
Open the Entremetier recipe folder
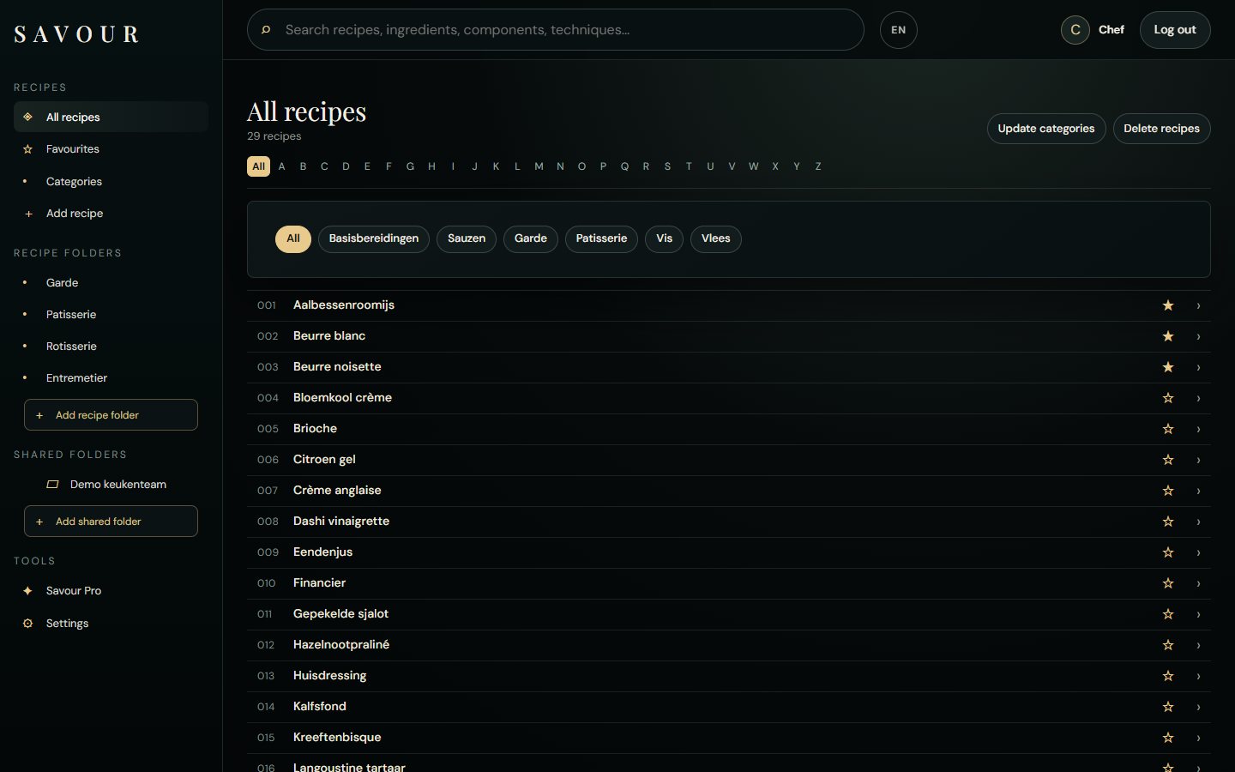[x=111, y=378]
